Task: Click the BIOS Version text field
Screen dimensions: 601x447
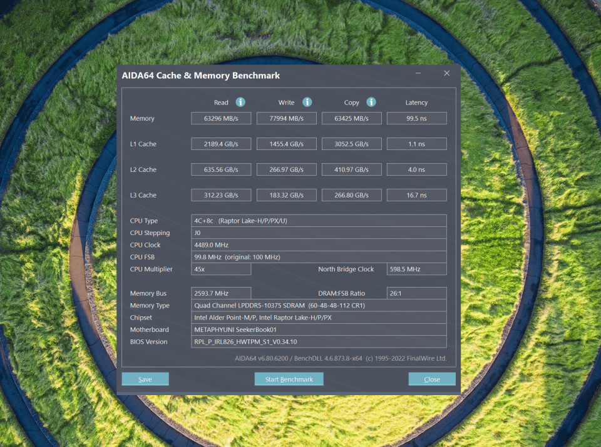Action: coord(319,341)
